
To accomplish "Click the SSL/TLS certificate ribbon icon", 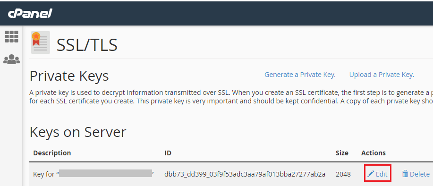I will (x=40, y=42).
